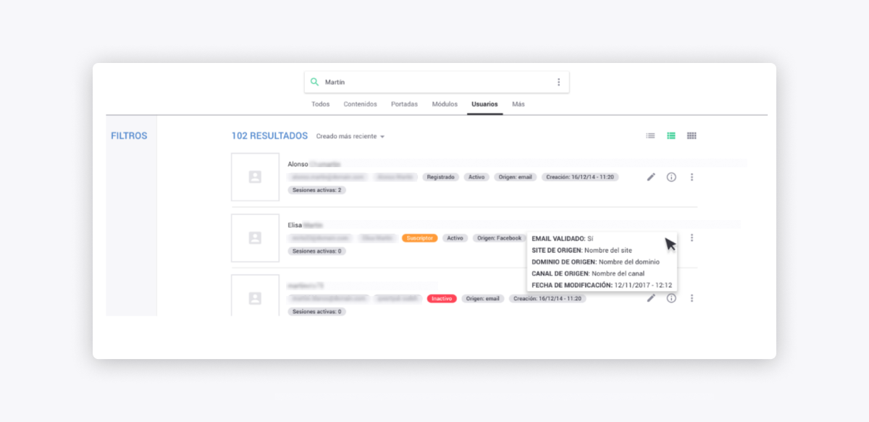Open the info icon on the third user row
The image size is (869, 422).
671,298
